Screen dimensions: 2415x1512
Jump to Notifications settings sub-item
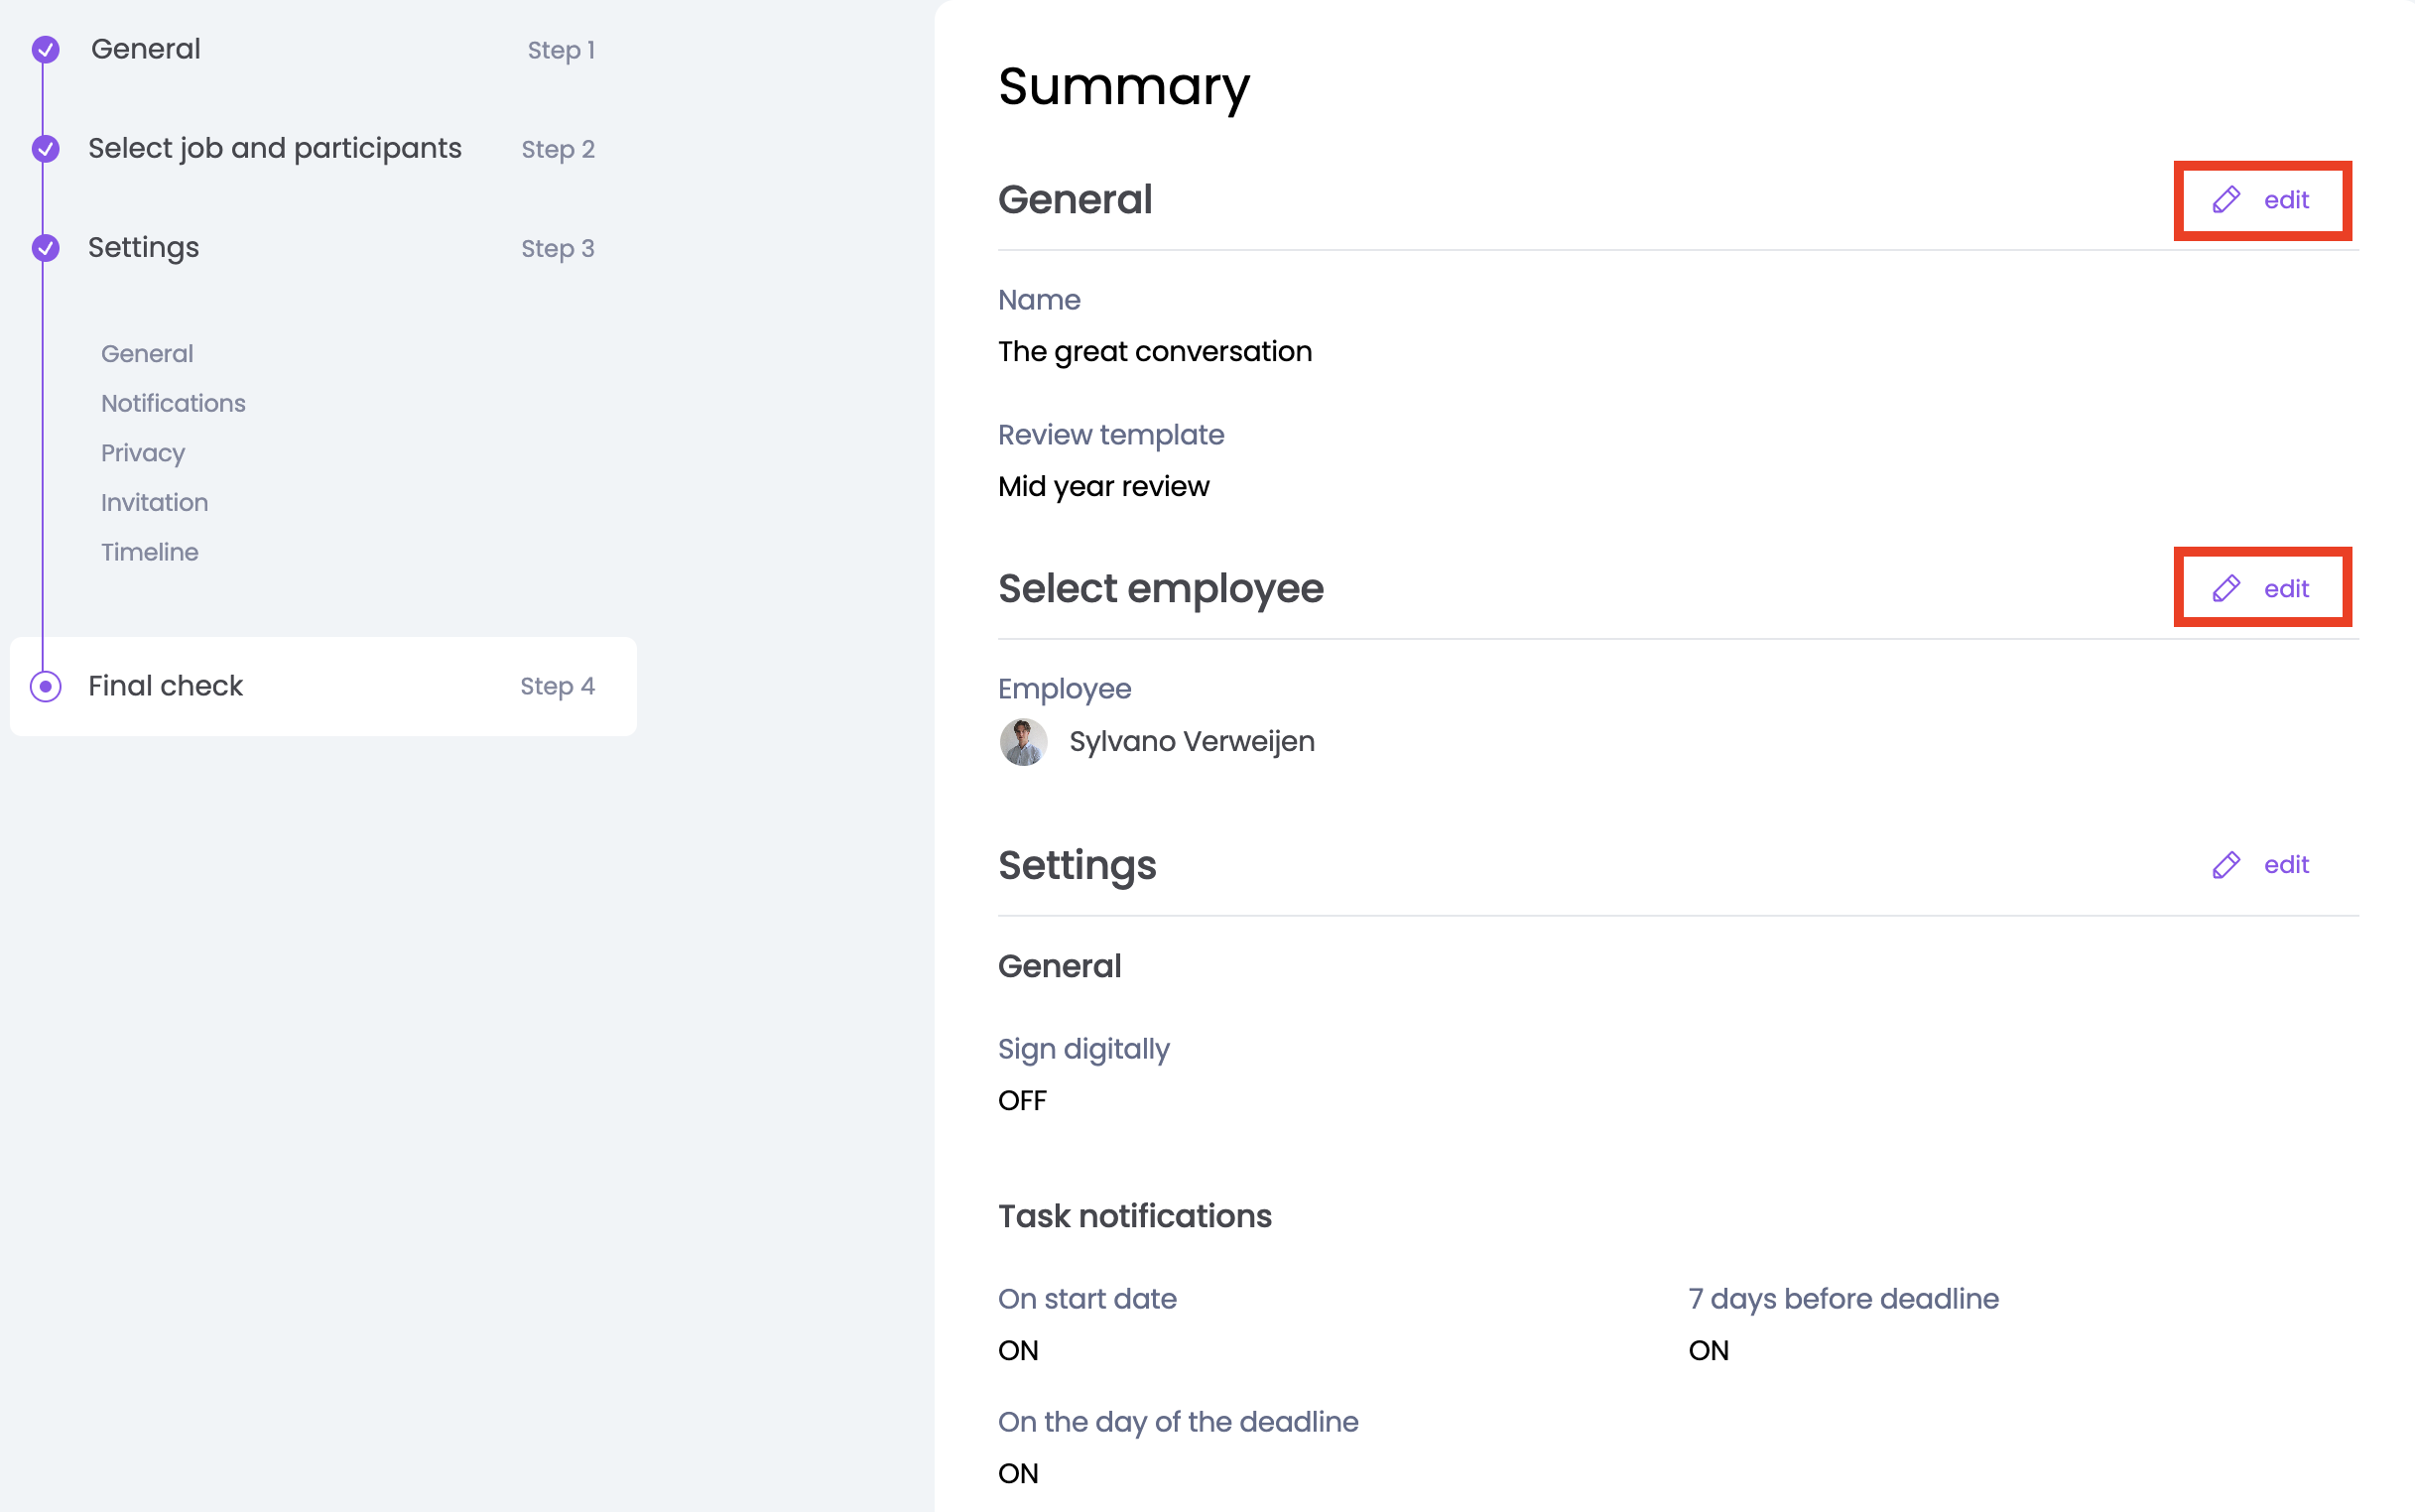click(173, 403)
